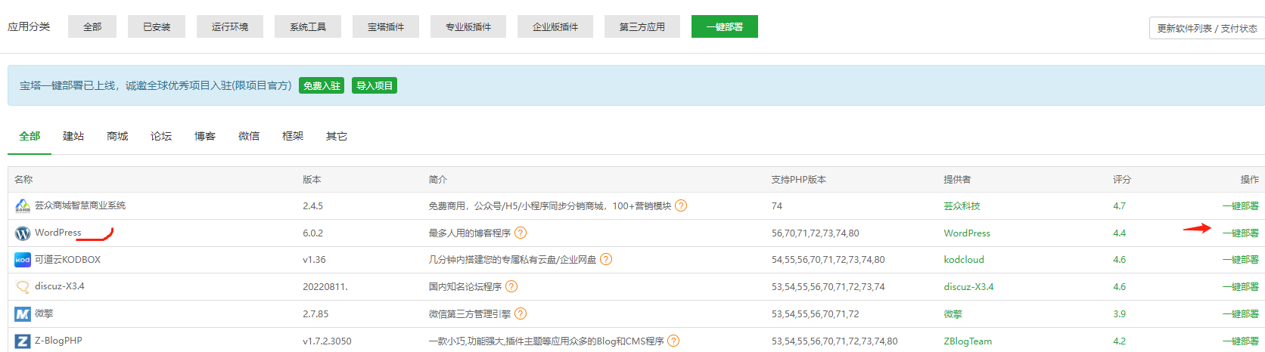Viewport: 1265px width, 352px height.
Task: Click 一键部署 link for WordPress row
Action: click(x=1241, y=233)
